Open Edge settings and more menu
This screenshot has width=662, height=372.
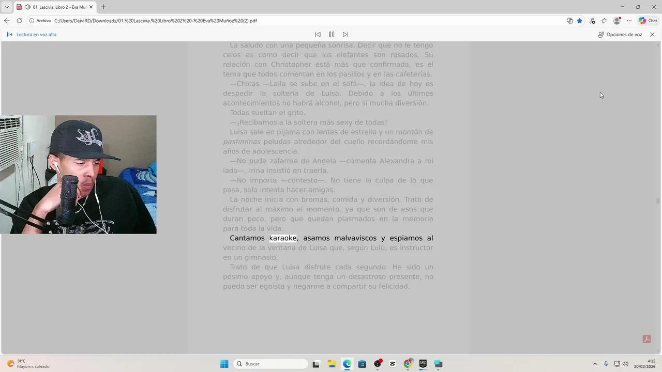point(629,21)
